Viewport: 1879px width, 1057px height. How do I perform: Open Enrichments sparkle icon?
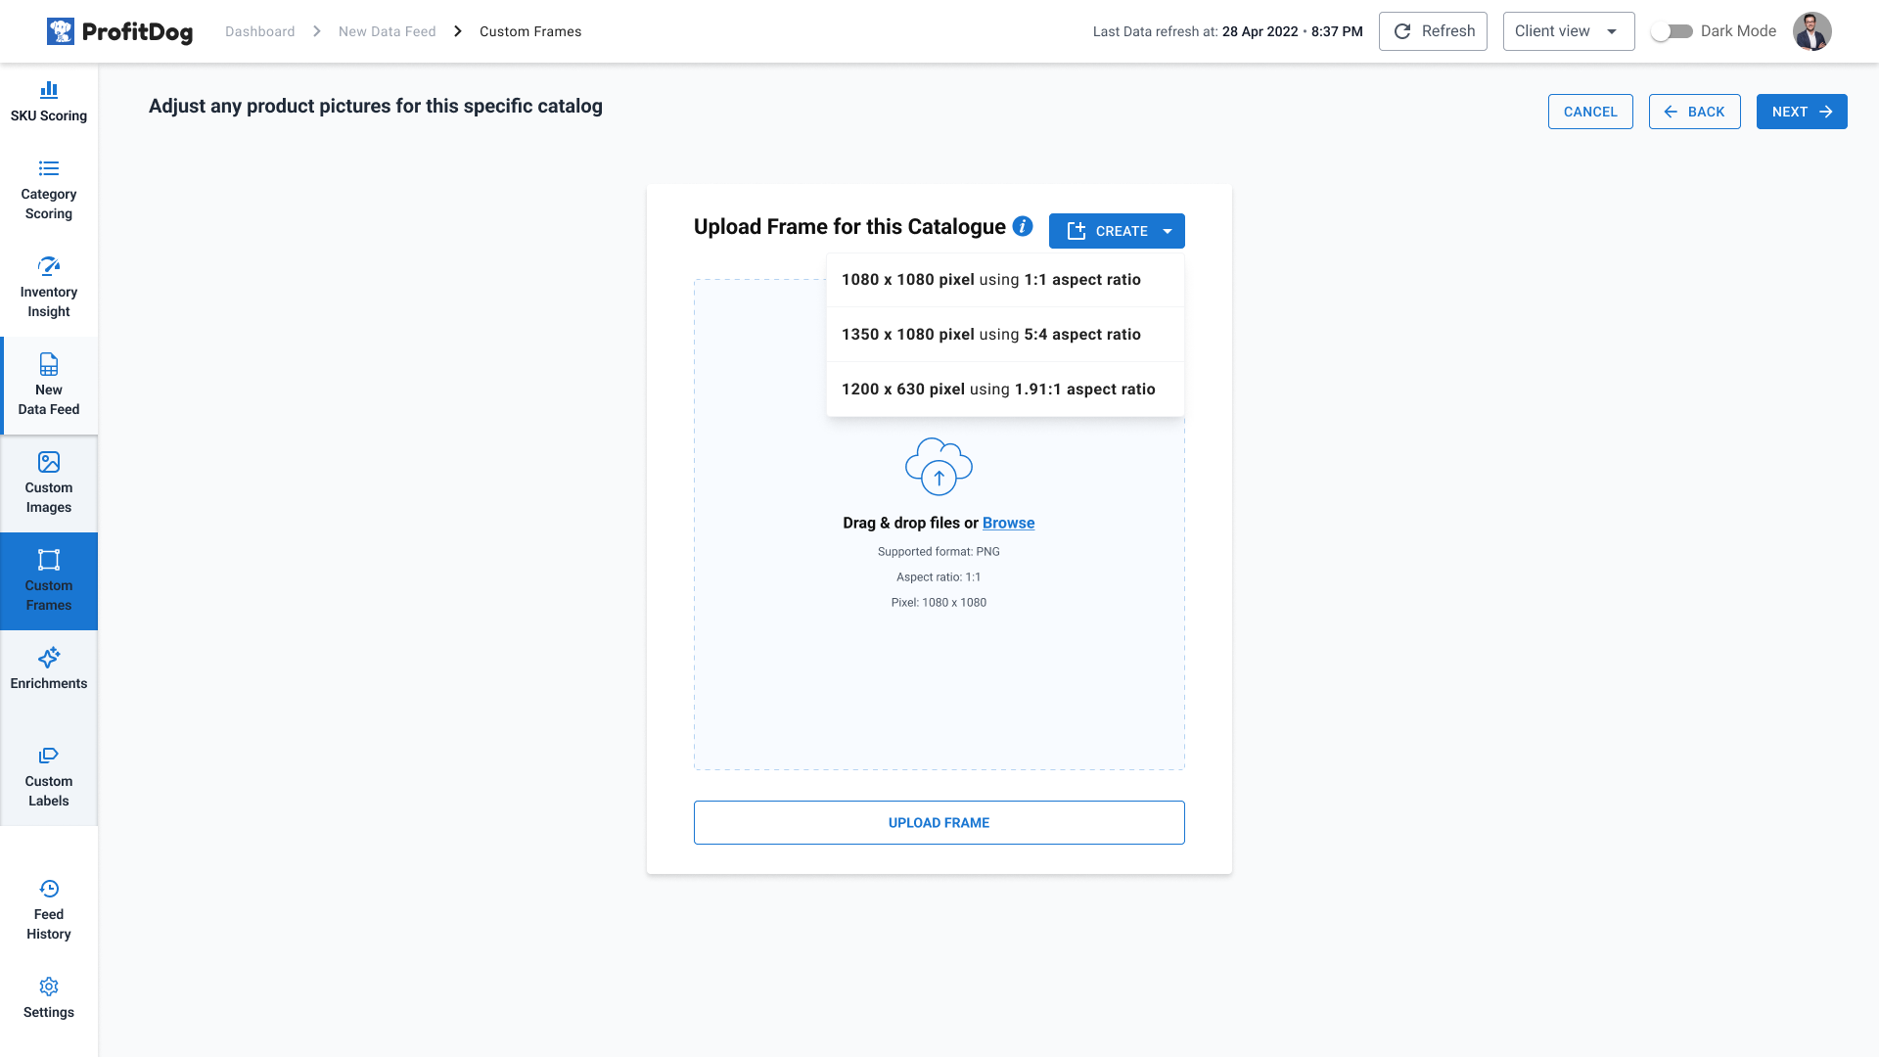[x=49, y=657]
